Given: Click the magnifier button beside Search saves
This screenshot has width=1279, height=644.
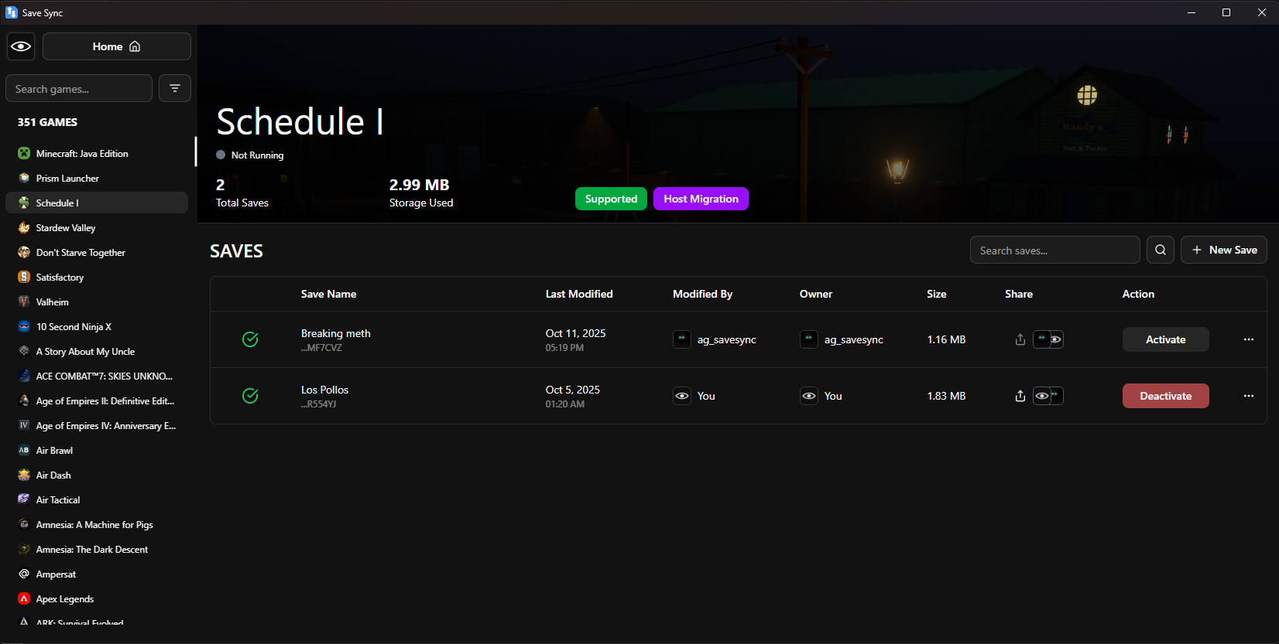Looking at the screenshot, I should click(1161, 250).
